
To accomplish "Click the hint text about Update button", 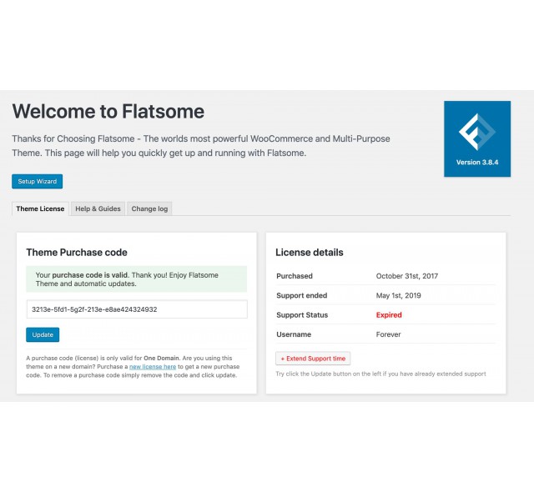I will tap(380, 374).
